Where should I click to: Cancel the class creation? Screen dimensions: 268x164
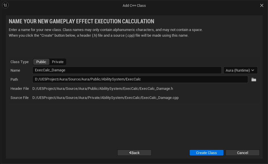tap(242, 153)
